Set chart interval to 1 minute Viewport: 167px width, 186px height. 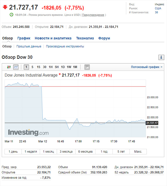pos(26,67)
